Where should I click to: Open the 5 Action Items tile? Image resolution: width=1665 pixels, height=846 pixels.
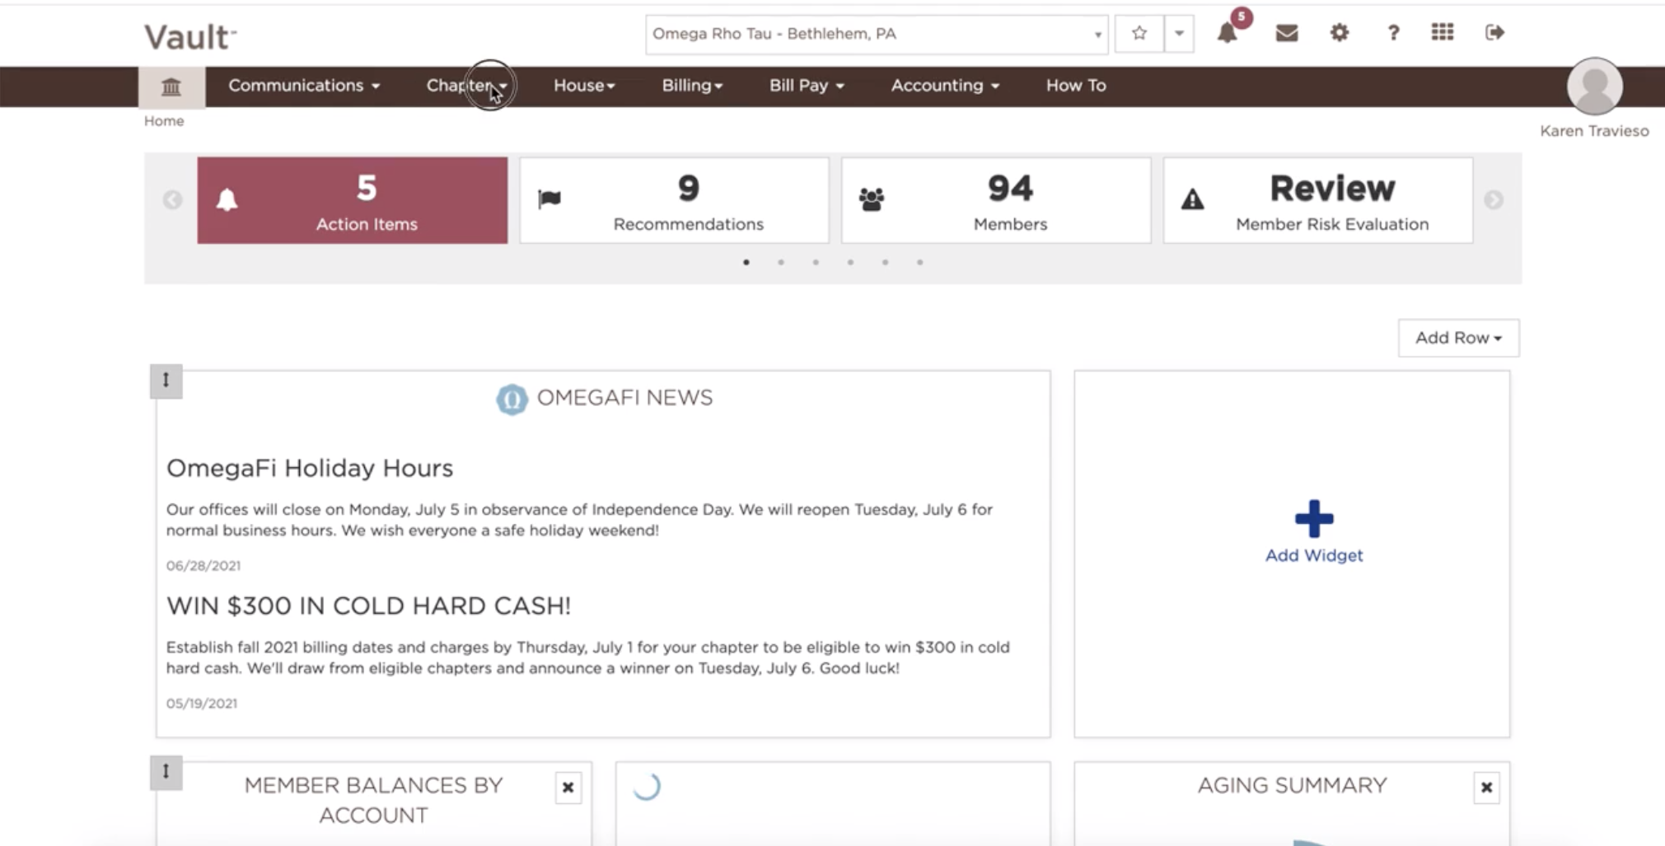tap(353, 200)
